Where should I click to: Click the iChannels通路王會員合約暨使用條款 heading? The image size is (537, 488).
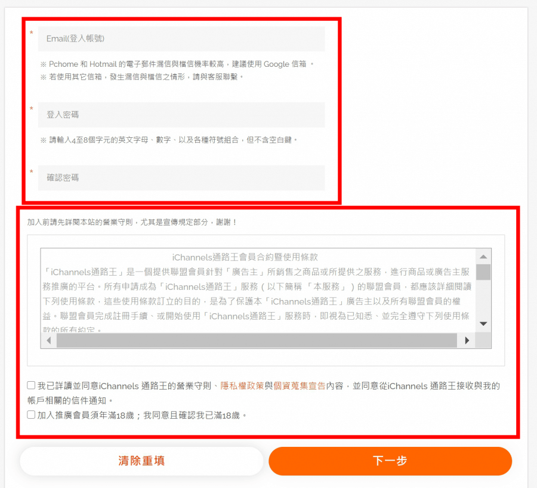(245, 257)
